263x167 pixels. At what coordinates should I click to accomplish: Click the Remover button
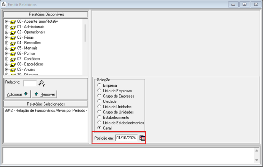(x=44, y=94)
